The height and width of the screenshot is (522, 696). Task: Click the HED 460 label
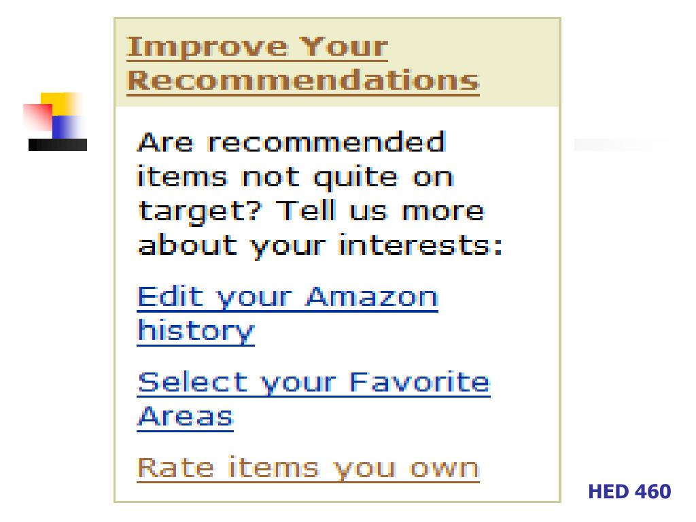tap(629, 492)
